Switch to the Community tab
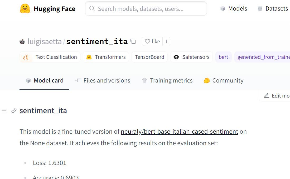290x179 pixels. [x=224, y=81]
